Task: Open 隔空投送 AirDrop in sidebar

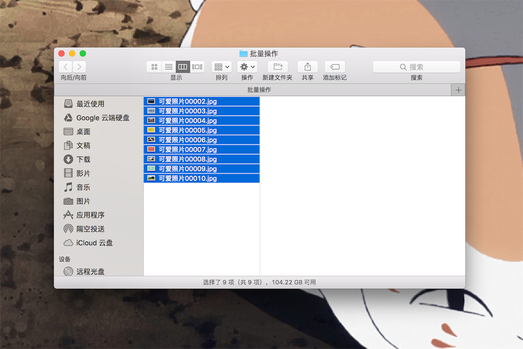Action: tap(90, 229)
